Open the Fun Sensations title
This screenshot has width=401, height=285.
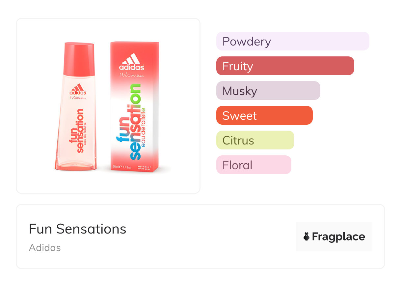point(77,229)
